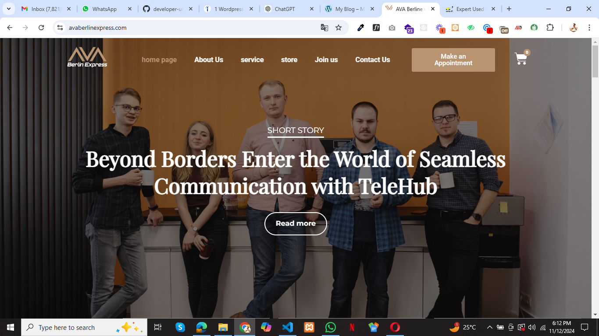Open the Chrome Extensions puzzle icon
599x336 pixels.
click(x=550, y=28)
